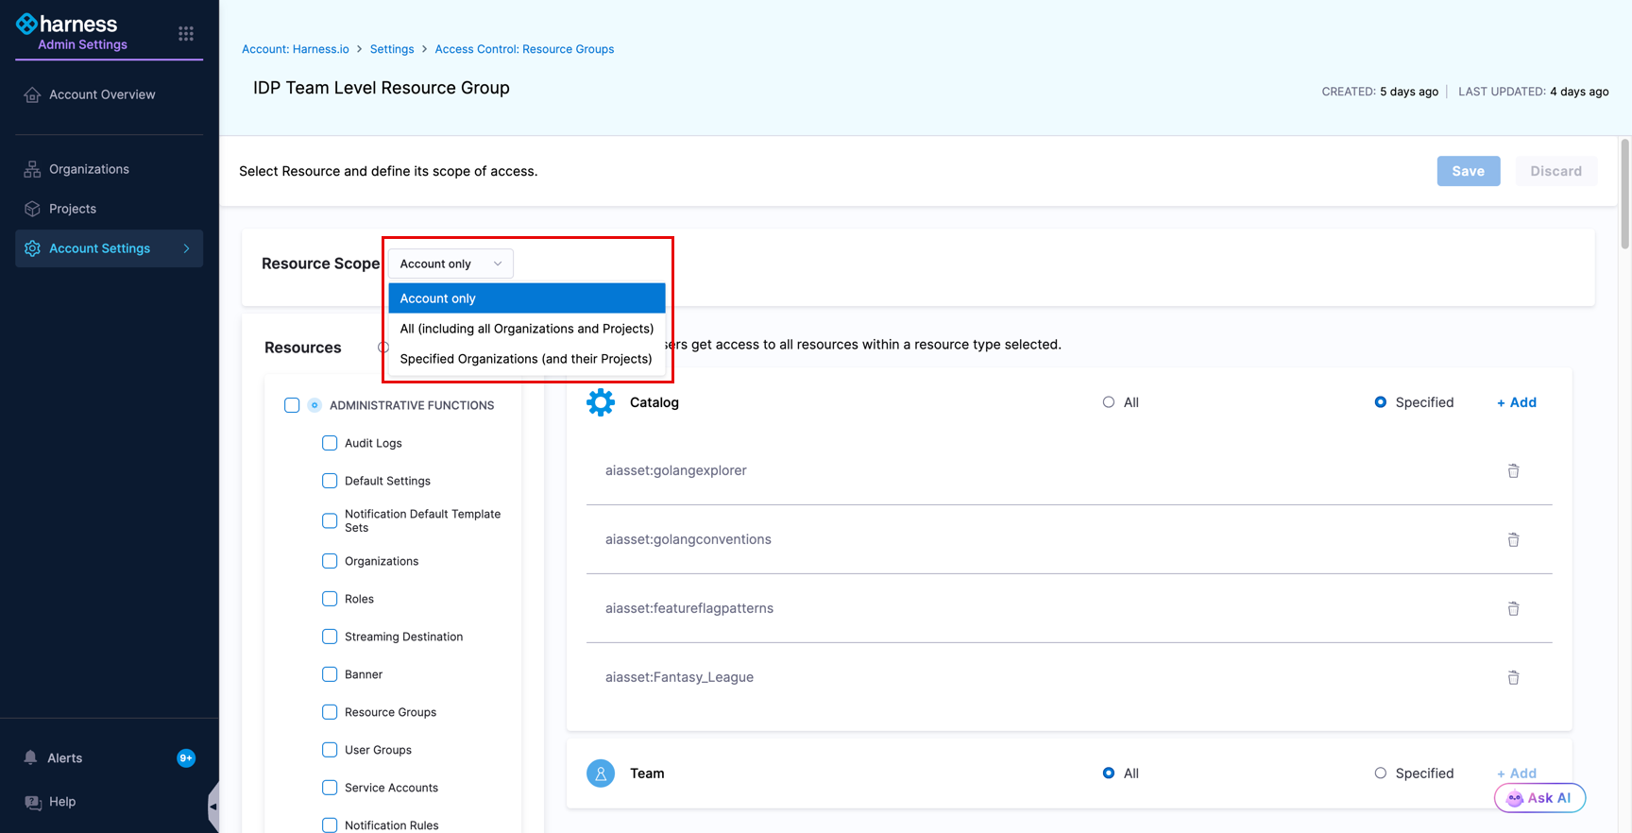Viewport: 1632px width, 833px height.
Task: Click the Account Settings gear icon
Action: 32,248
